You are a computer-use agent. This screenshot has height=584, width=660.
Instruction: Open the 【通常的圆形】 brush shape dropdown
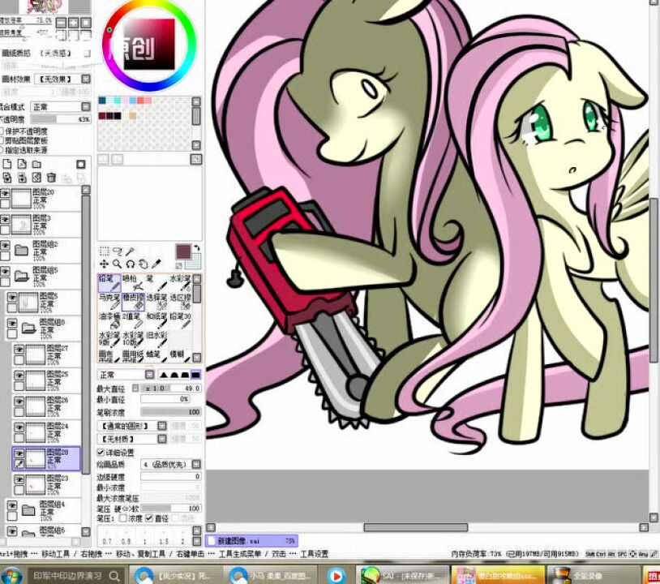[x=132, y=426]
